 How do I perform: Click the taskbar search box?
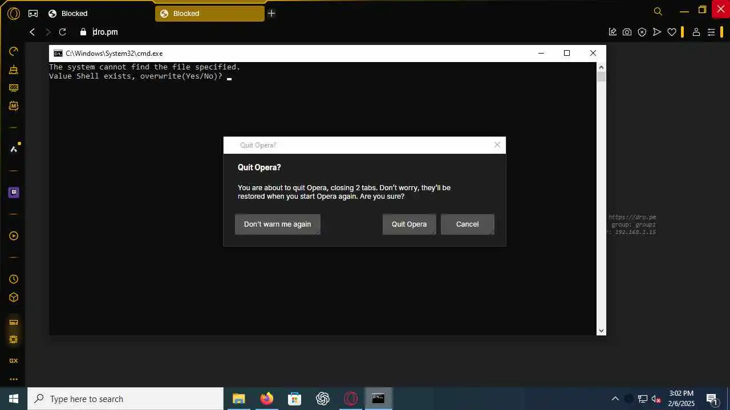point(125,399)
